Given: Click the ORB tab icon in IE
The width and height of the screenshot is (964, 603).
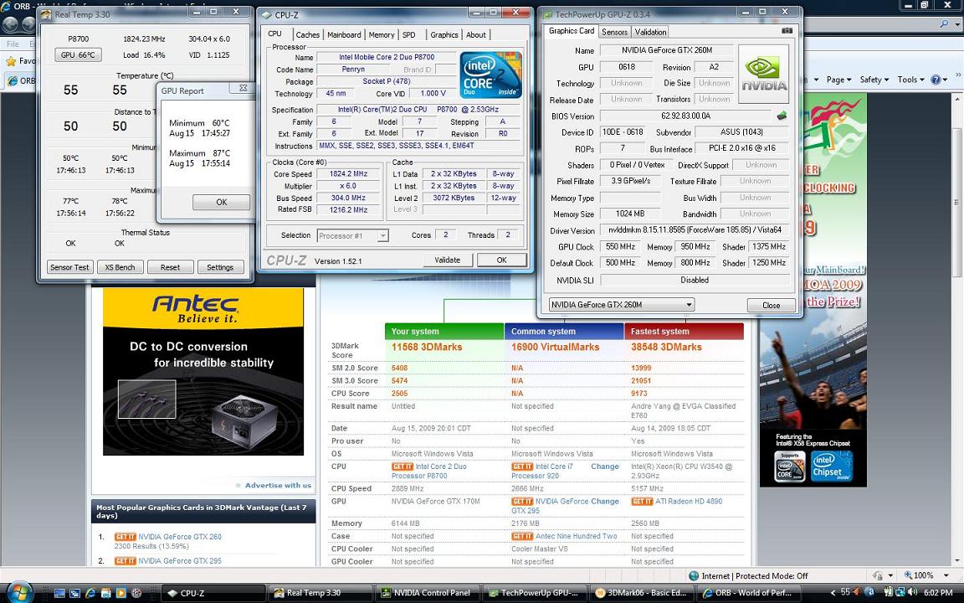Looking at the screenshot, I should 13,80.
